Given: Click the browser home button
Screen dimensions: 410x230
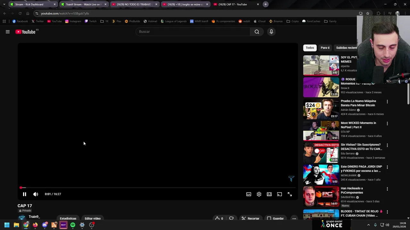Looking at the screenshot, I should 28,13.
